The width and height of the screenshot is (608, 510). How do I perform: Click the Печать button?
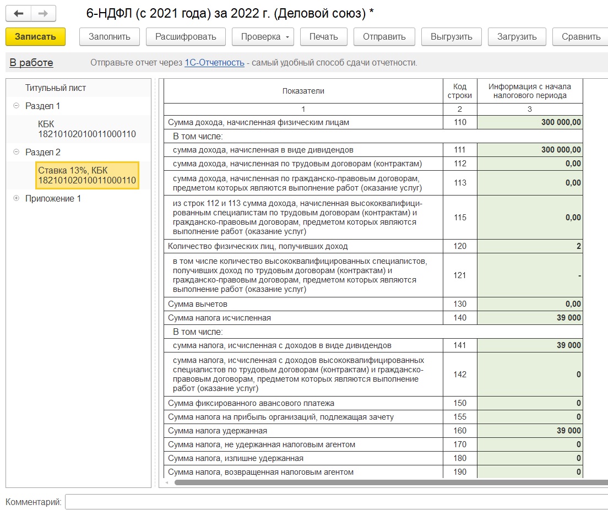point(323,37)
